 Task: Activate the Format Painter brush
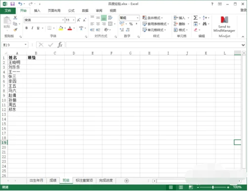point(15,30)
